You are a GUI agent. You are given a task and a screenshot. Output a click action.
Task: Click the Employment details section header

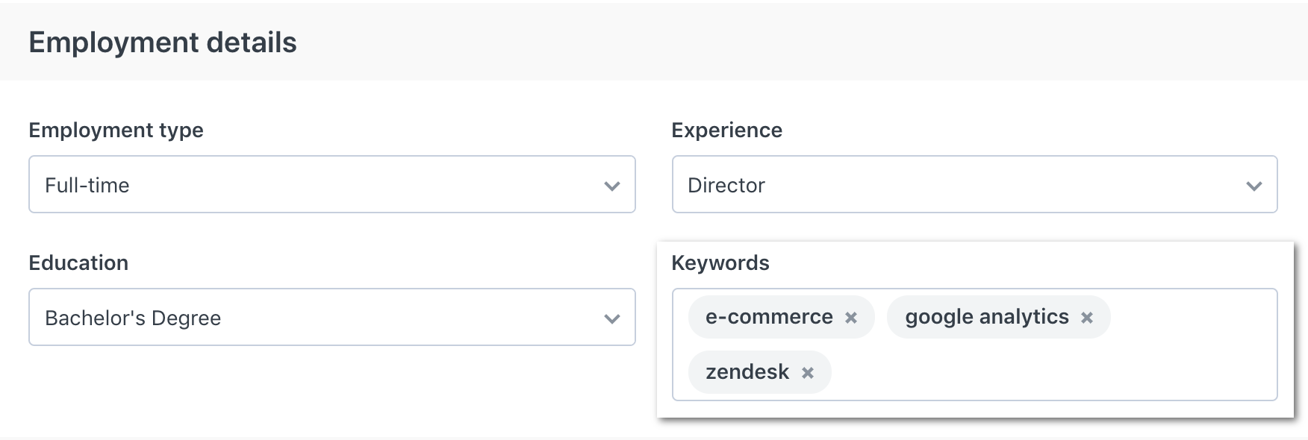(x=161, y=43)
